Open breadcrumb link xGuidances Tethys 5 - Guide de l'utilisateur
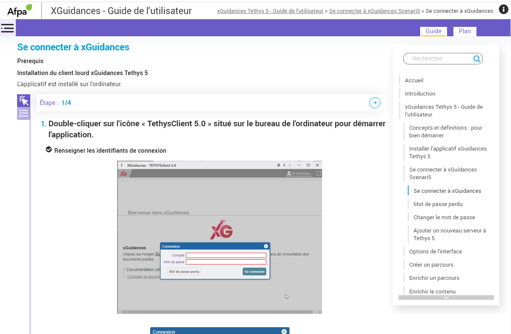 pyautogui.click(x=270, y=11)
